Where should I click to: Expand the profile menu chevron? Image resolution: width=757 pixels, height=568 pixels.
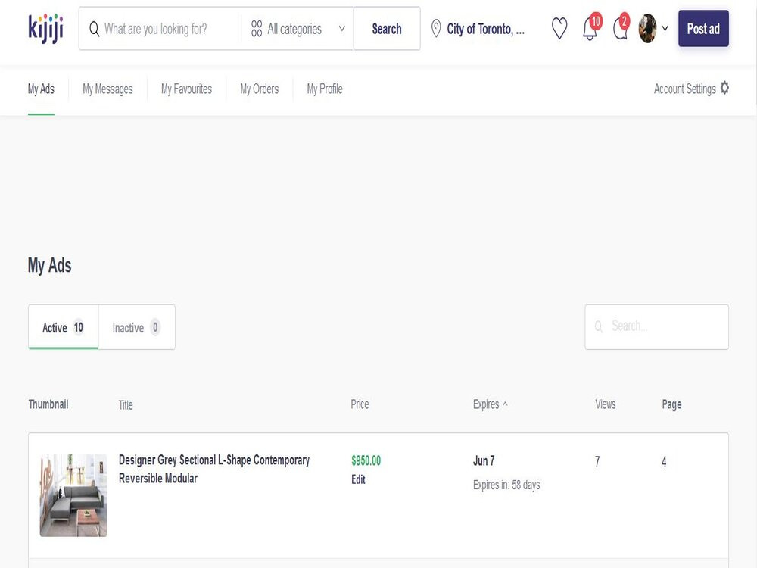[x=665, y=29]
